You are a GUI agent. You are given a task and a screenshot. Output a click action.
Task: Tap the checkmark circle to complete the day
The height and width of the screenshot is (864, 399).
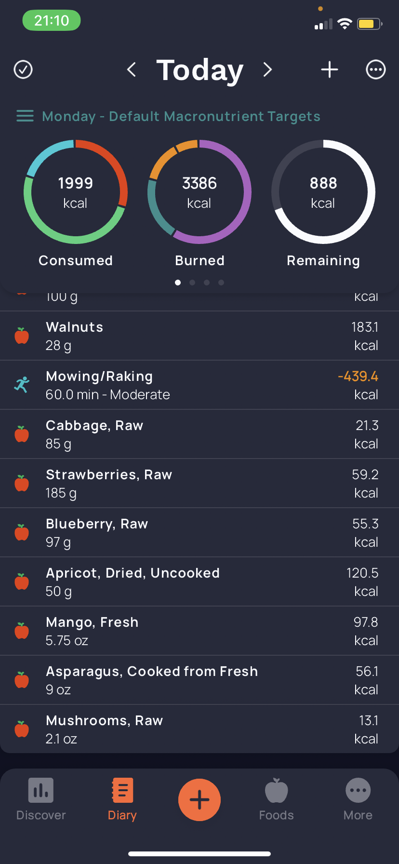pos(23,69)
